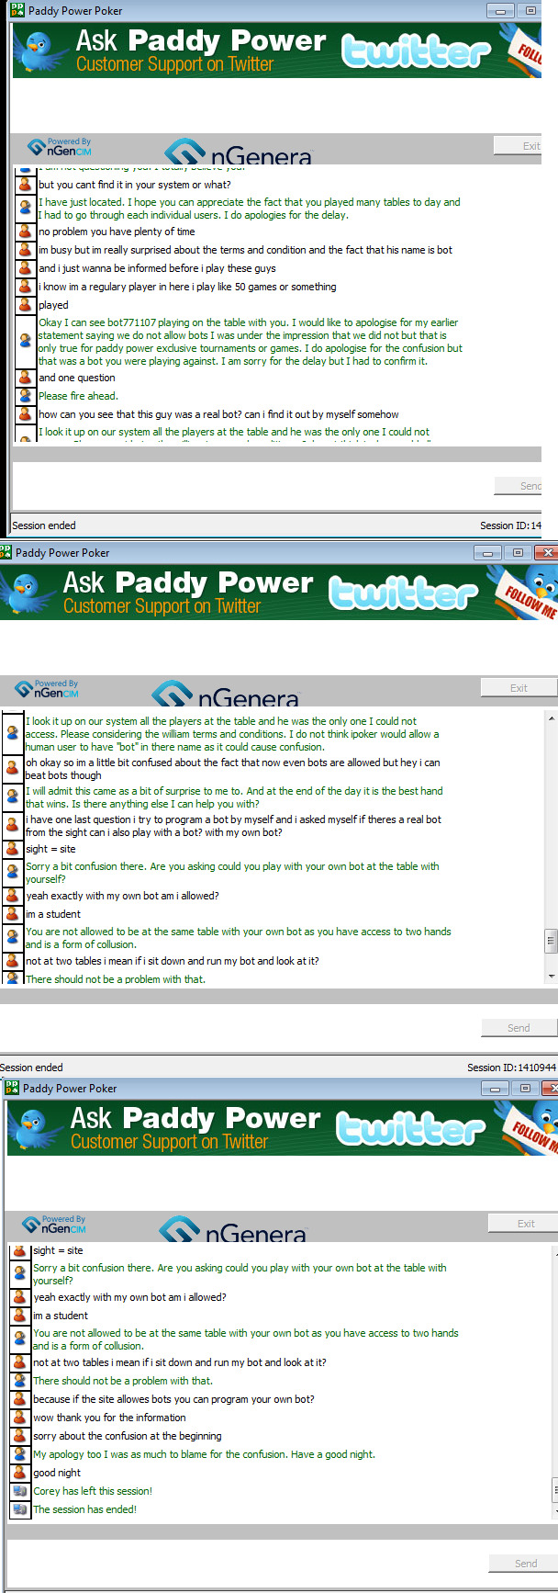Viewport: 558px width, 1593px height.
Task: Click 'sight = site' message in the middle window
Action: [x=50, y=850]
